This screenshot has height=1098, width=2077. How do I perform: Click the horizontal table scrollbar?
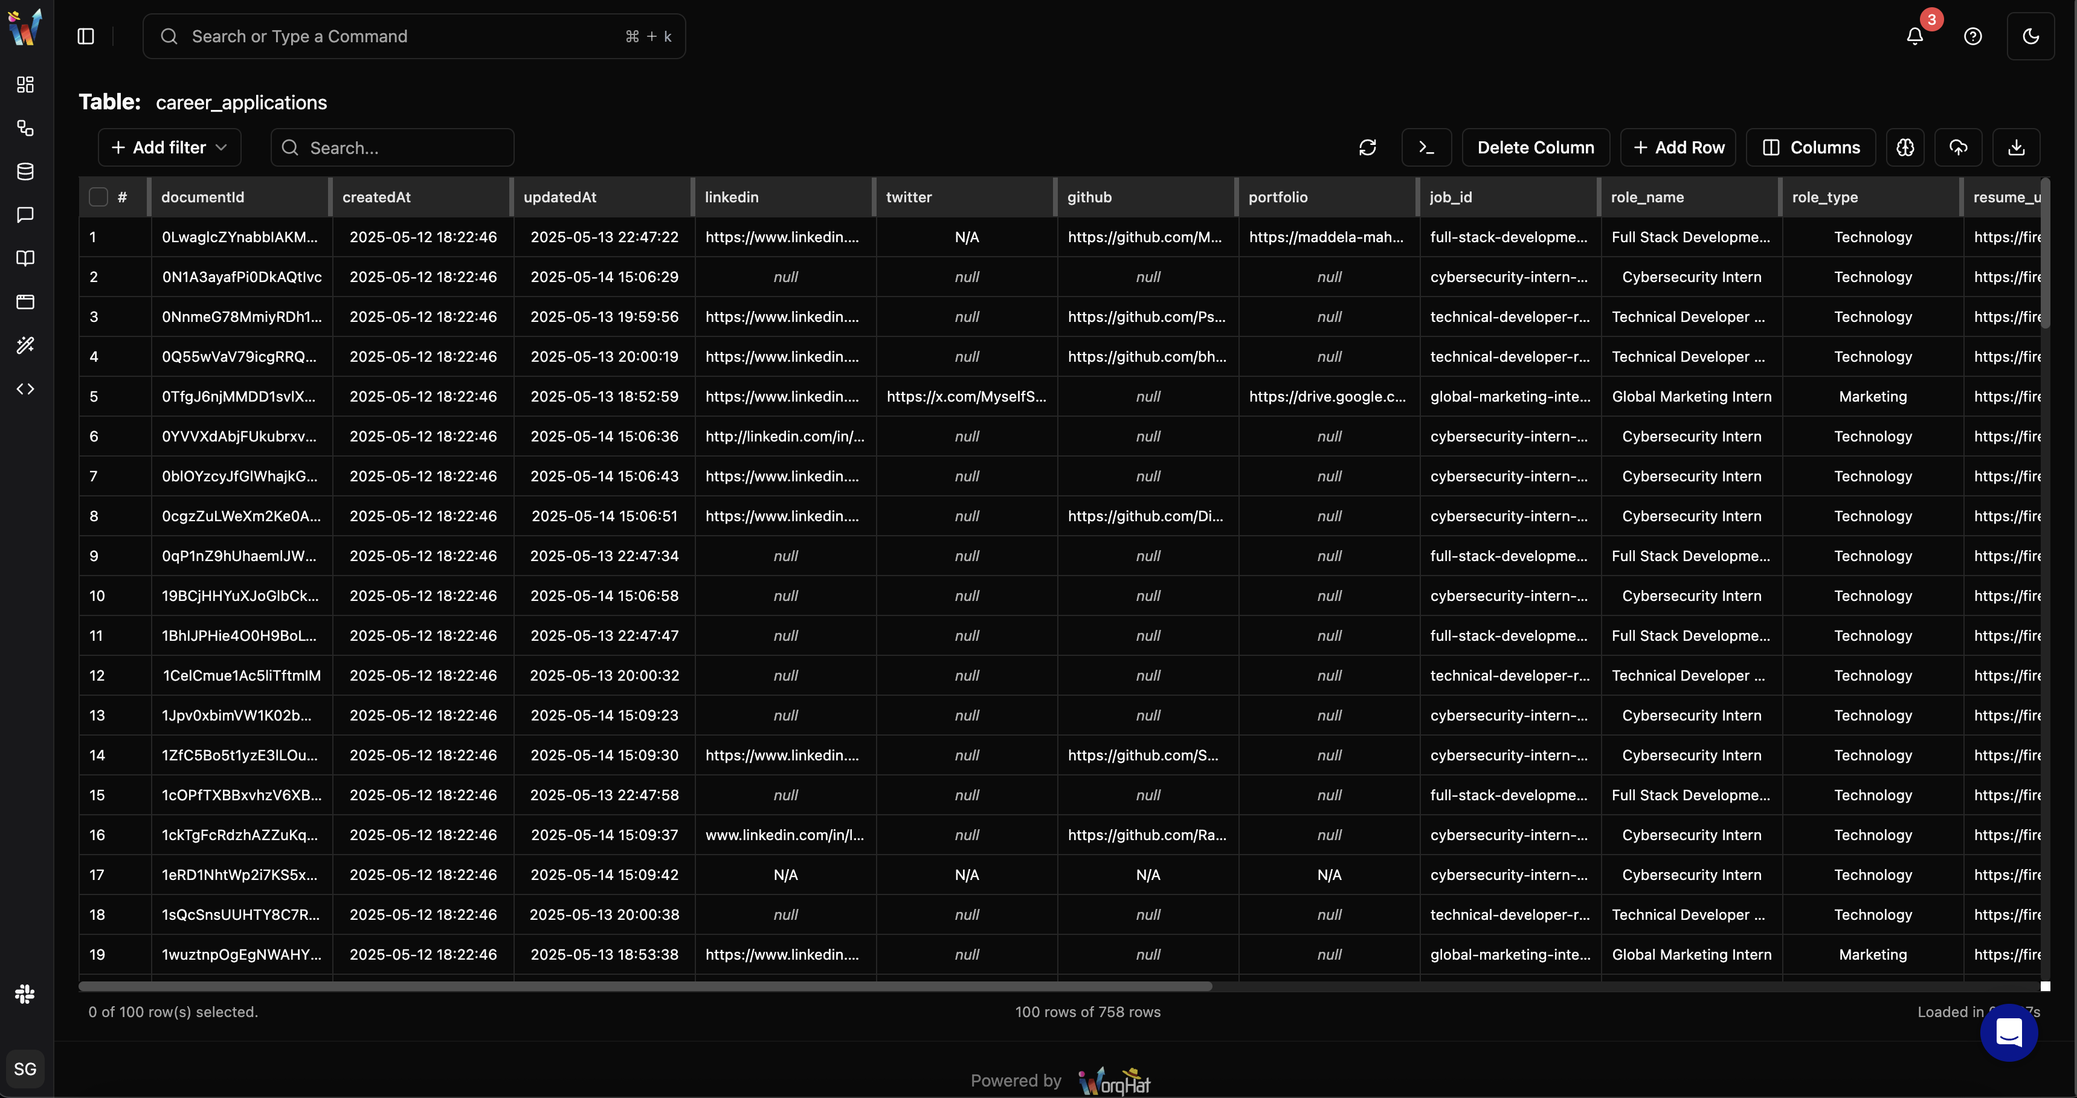click(x=645, y=986)
